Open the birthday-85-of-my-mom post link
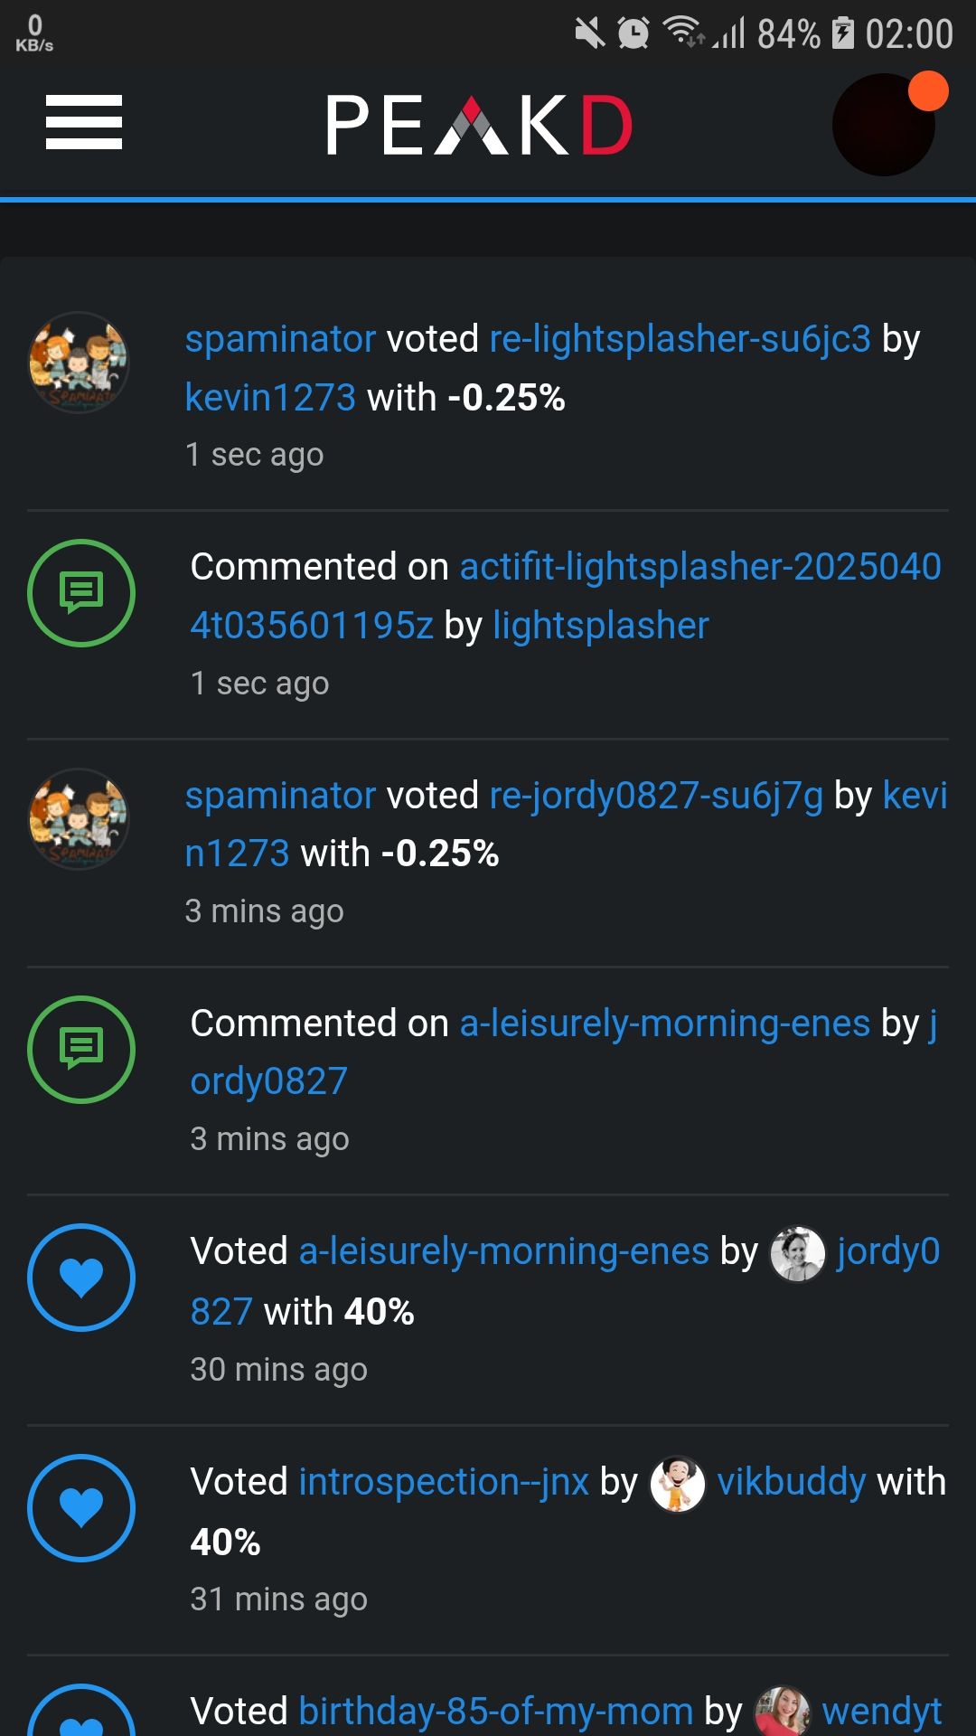The height and width of the screenshot is (1736, 976). coord(495,1712)
